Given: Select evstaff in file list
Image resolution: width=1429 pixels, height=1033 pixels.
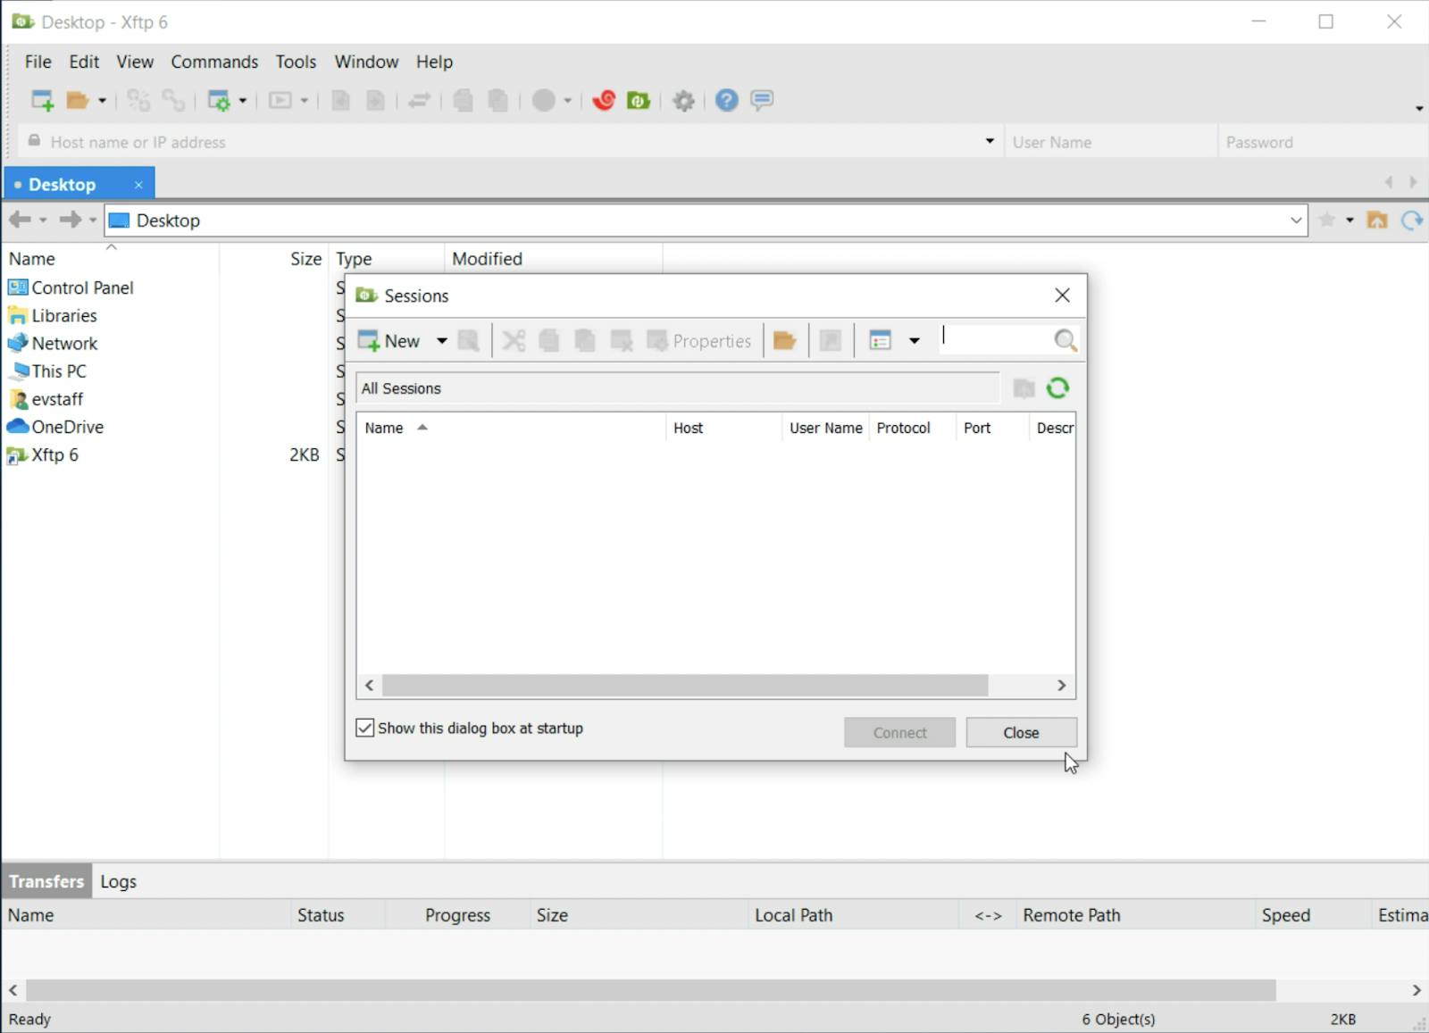Looking at the screenshot, I should click(x=46, y=399).
